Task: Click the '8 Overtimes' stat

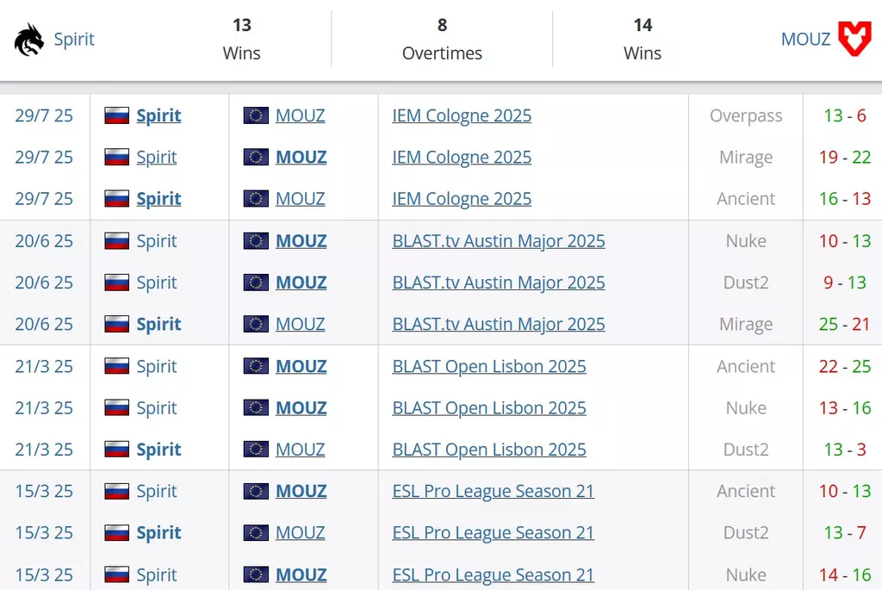Action: (x=442, y=39)
